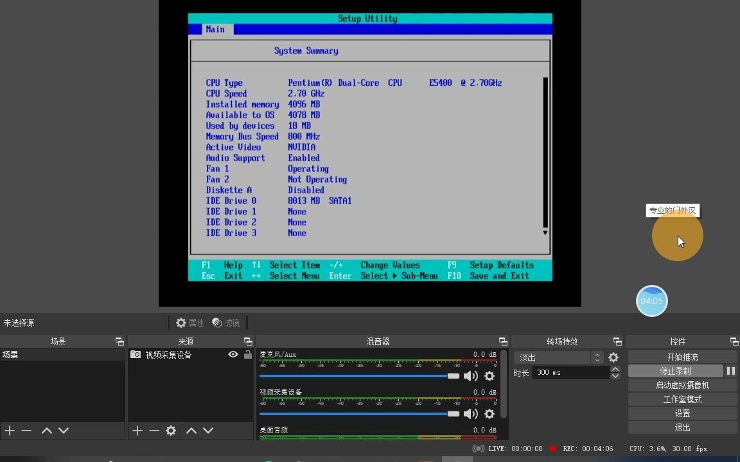Click the add source plus icon

tap(137, 431)
